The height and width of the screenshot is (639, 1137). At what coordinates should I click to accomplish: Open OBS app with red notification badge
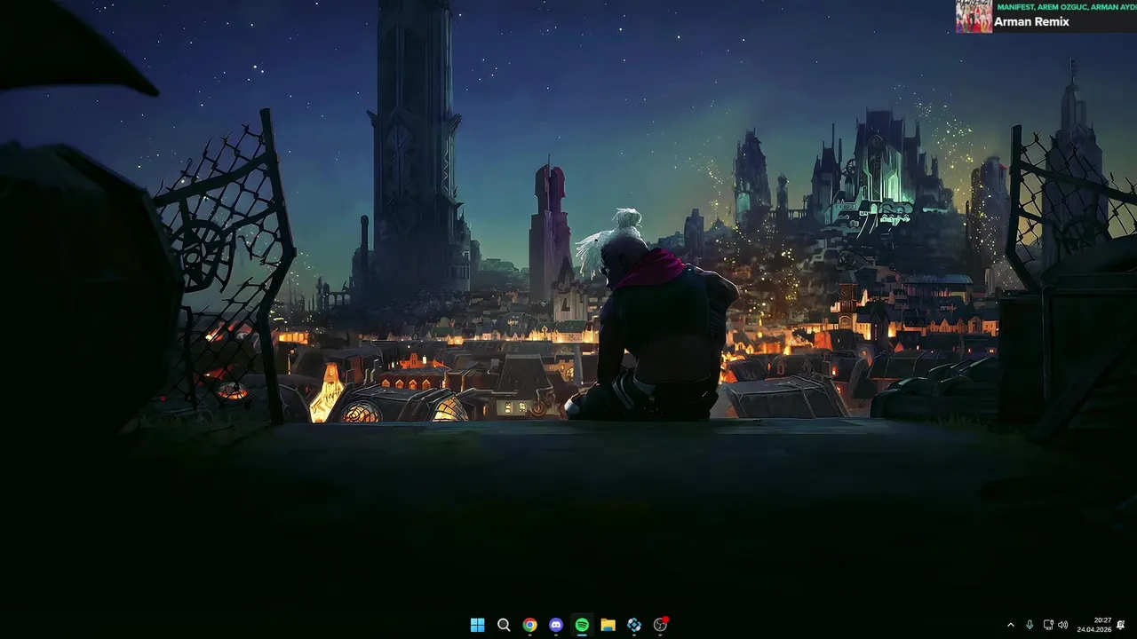click(x=660, y=625)
